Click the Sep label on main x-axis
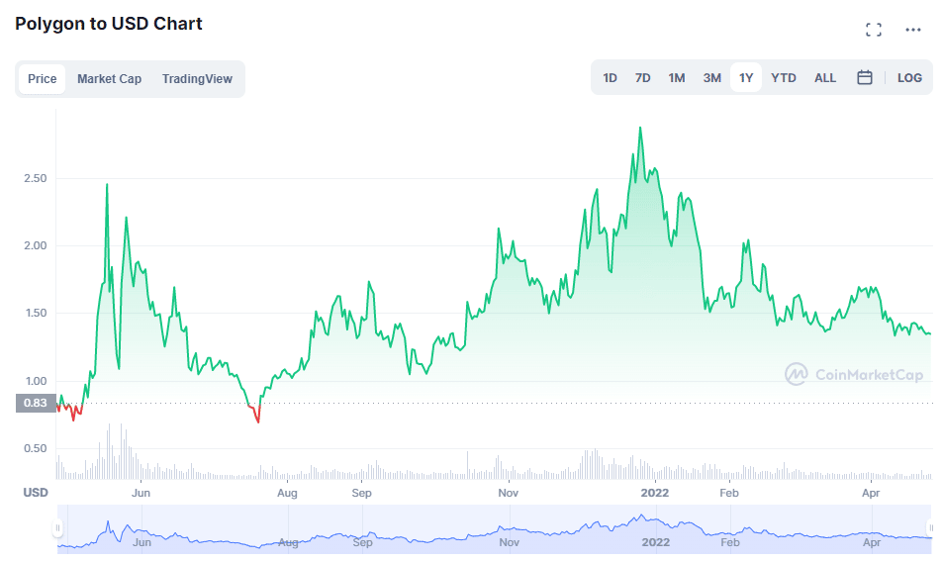The image size is (942, 561). 362,493
